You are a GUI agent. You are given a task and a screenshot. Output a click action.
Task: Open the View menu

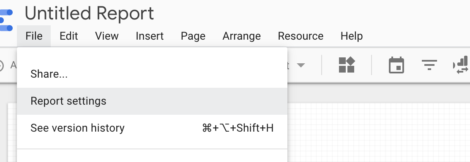coord(107,36)
